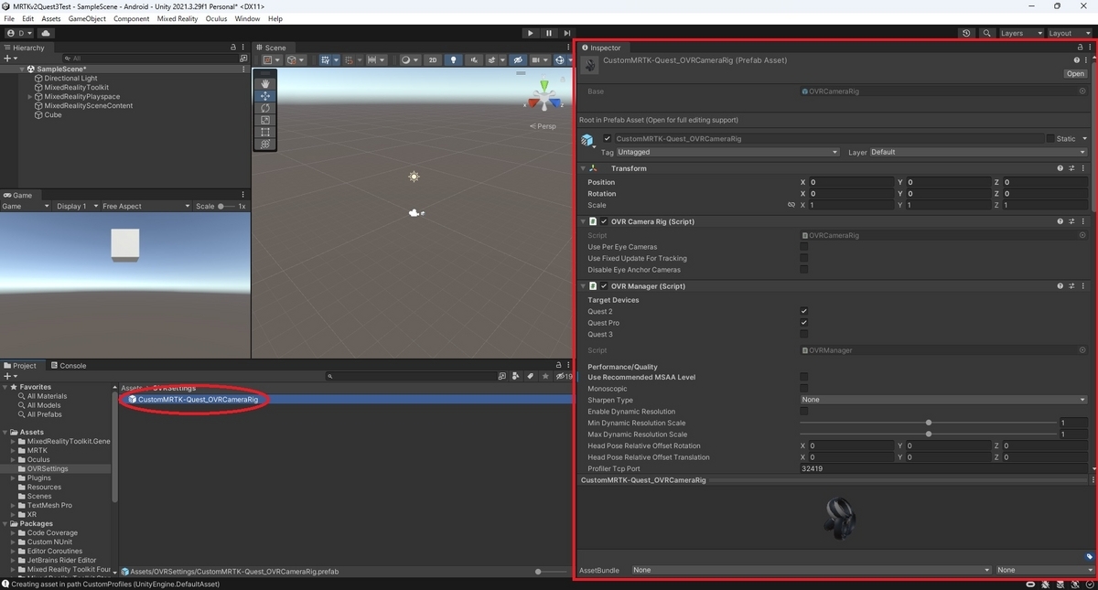The height and width of the screenshot is (590, 1098).
Task: Click the Transform component help icon
Action: tap(1060, 168)
